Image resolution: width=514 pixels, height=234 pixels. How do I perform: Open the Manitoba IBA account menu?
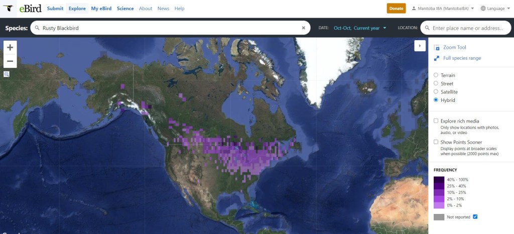click(442, 9)
